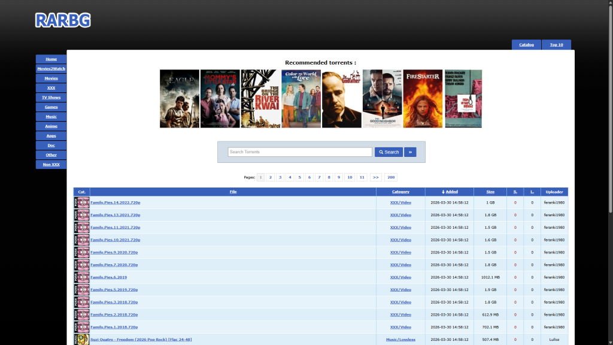613x345 pixels.
Task: Select The Bridge on the River Kwai poster
Action: (x=260, y=99)
